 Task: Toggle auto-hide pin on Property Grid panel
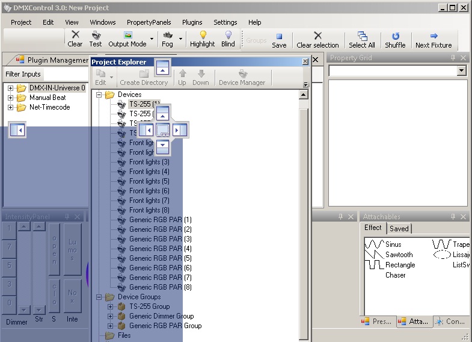pos(453,58)
